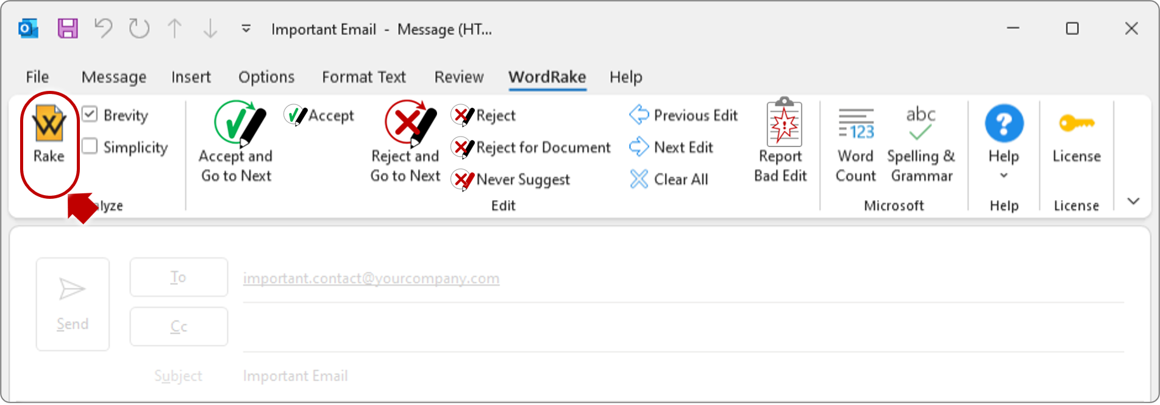The height and width of the screenshot is (405, 1160).
Task: Open the WordRake Help dropdown
Action: 1004,143
